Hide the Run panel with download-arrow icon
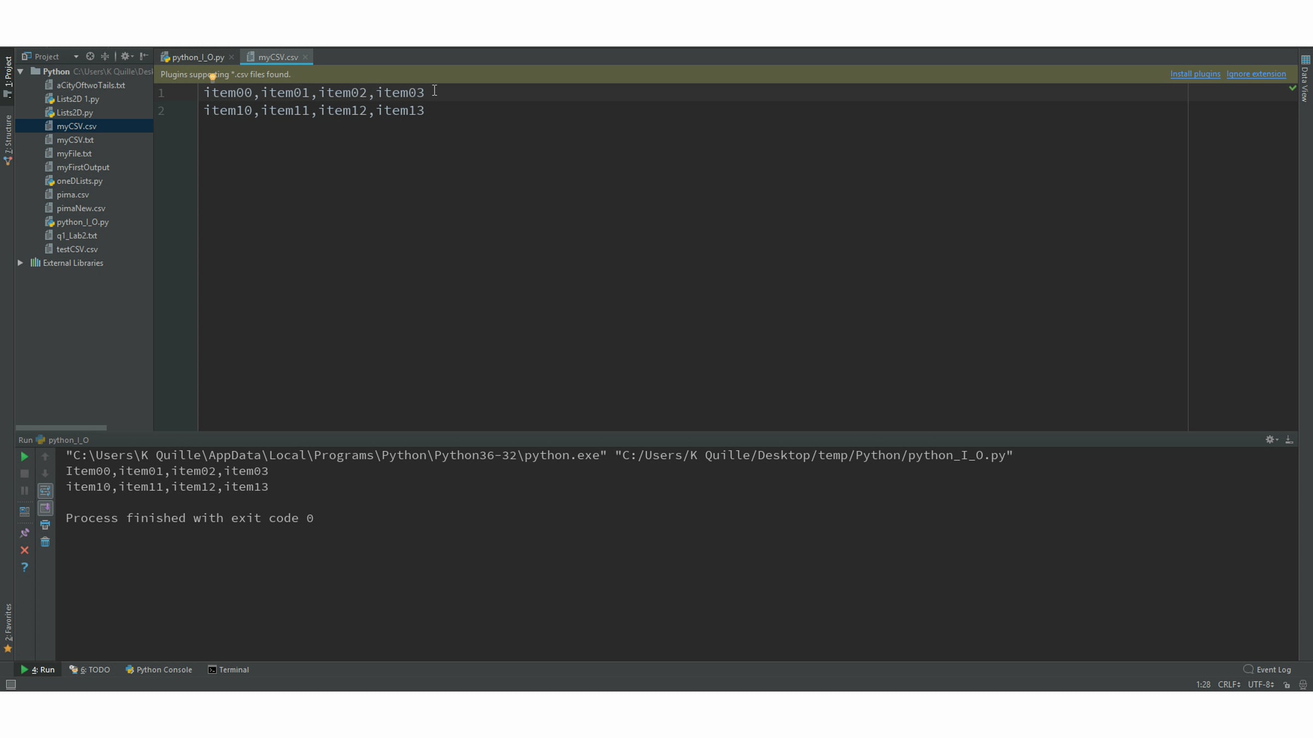This screenshot has width=1313, height=738. coord(1289,440)
